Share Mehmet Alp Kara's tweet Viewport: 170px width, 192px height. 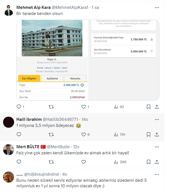[x=157, y=107]
